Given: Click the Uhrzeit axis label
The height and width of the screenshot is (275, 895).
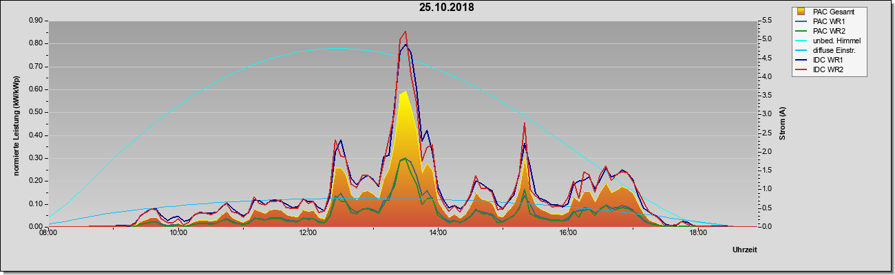Looking at the screenshot, I should [x=744, y=250].
